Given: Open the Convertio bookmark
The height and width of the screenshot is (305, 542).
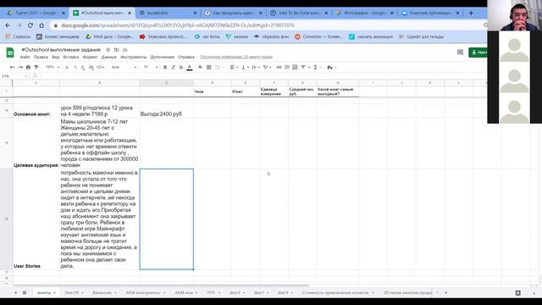Looking at the screenshot, I should 318,36.
